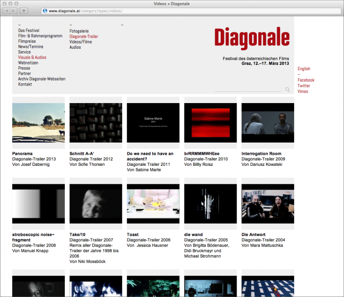Click 'Do we need to have an accident?' title
Image resolution: width=344 pixels, height=297 pixels.
point(150,157)
